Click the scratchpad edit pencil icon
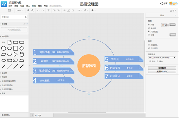179x118 pixels. click(24, 24)
